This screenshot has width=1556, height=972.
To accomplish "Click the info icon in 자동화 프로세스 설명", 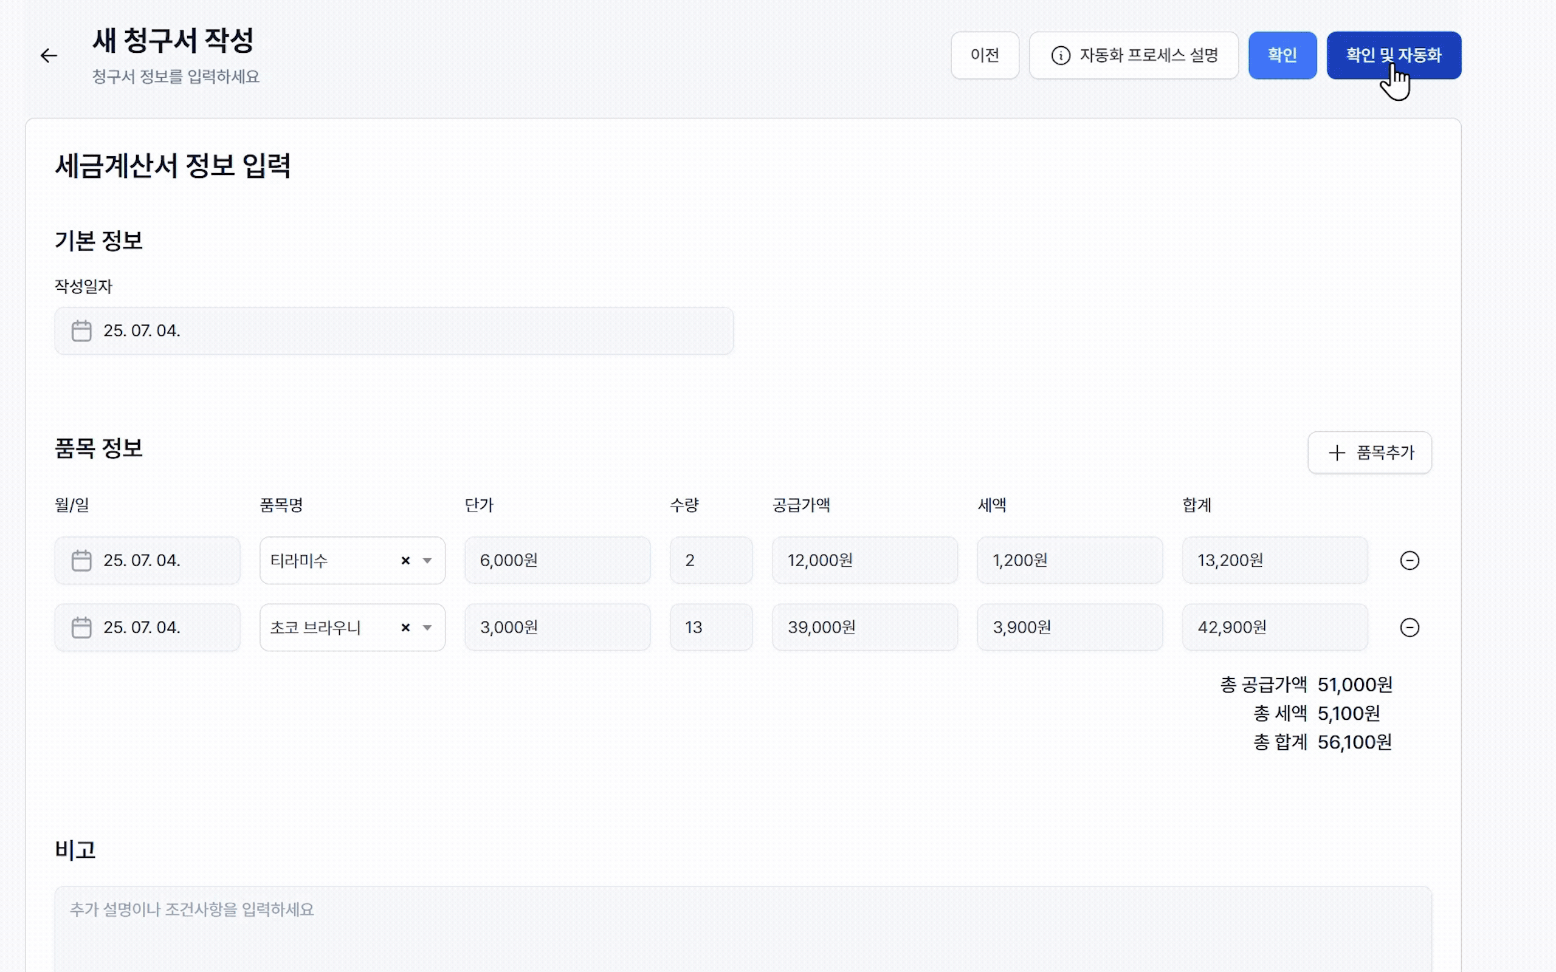I will 1060,55.
